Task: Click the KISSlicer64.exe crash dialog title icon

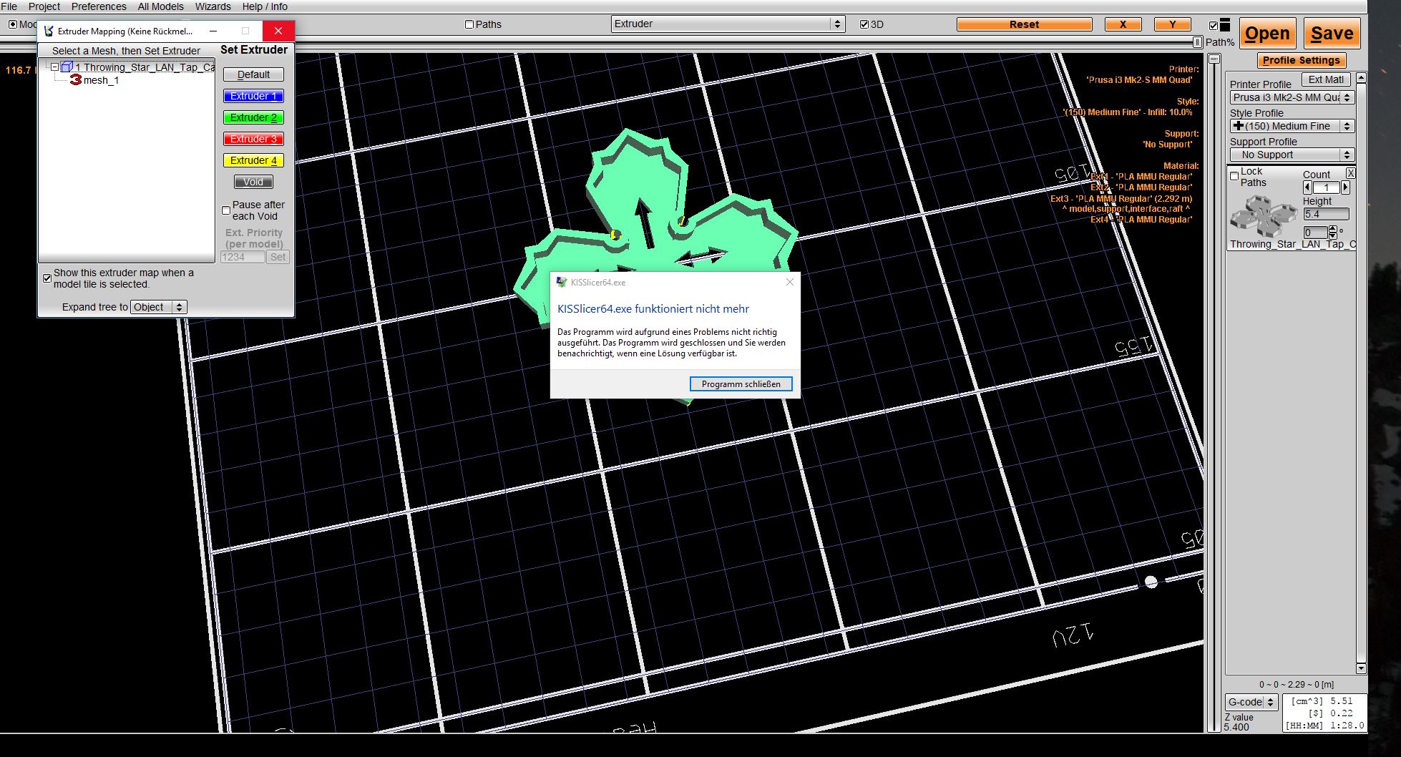Action: (562, 282)
